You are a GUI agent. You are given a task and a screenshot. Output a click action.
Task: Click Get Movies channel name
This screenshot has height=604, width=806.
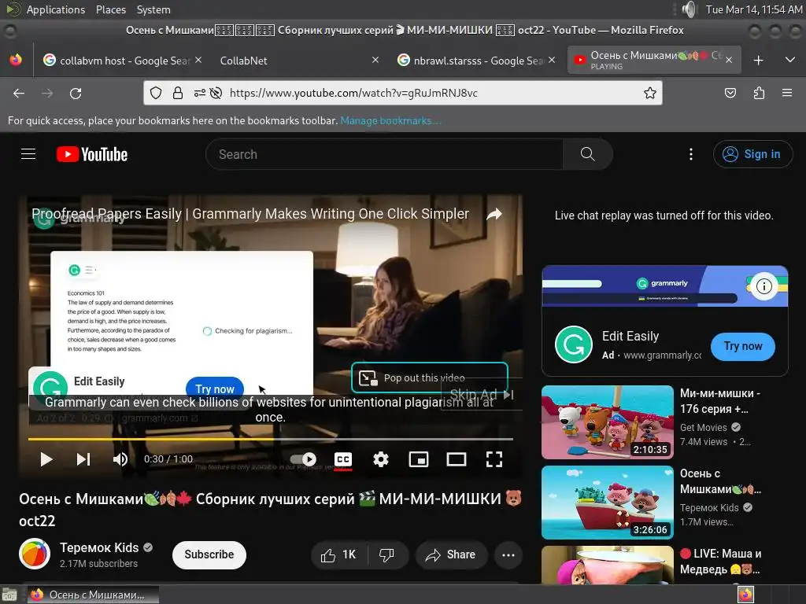coord(703,427)
